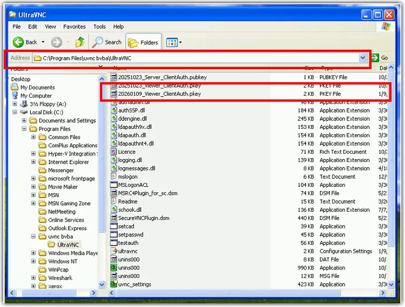The image size is (405, 307).
Task: Select the ultravnc configuration settings icon
Action: coord(113,251)
